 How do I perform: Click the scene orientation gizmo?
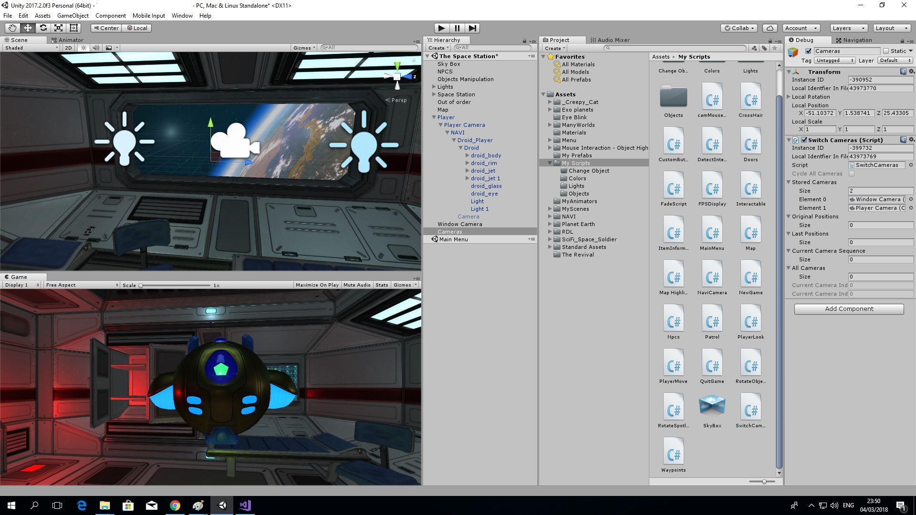(x=397, y=76)
